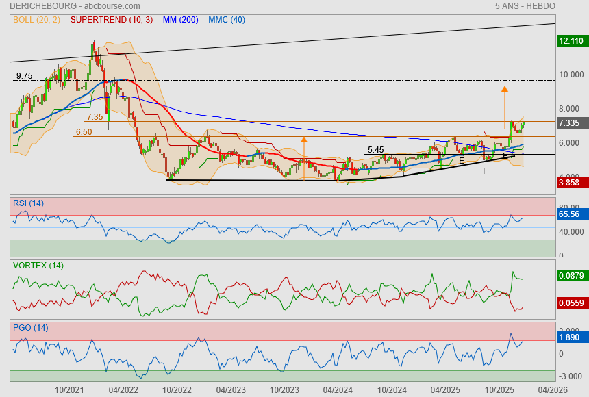The image size is (589, 397).
Task: Select the VORTEX (14) indicator label
Action: tap(38, 265)
